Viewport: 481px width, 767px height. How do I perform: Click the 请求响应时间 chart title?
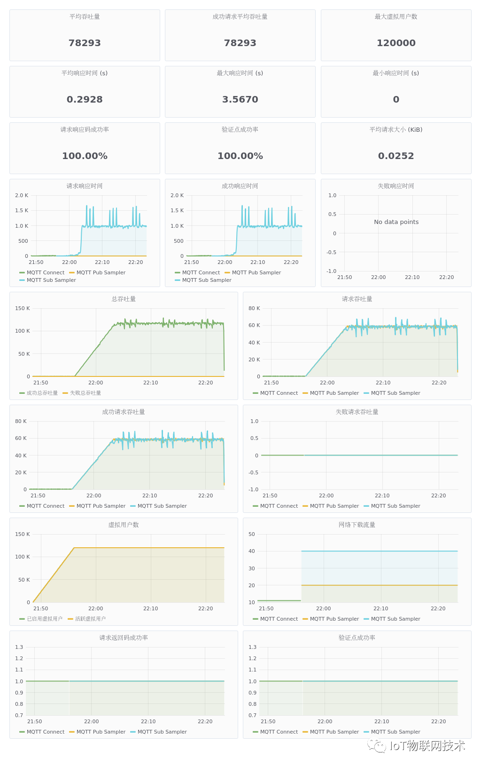tap(85, 186)
